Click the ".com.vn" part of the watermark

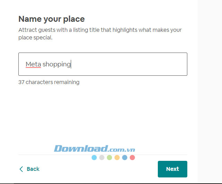click(121, 149)
